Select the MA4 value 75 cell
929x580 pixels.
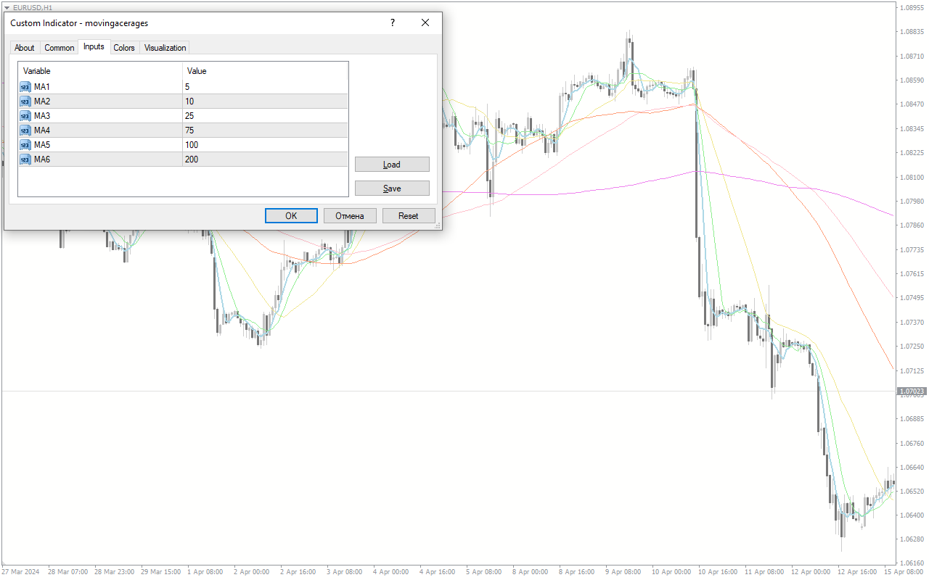click(266, 130)
